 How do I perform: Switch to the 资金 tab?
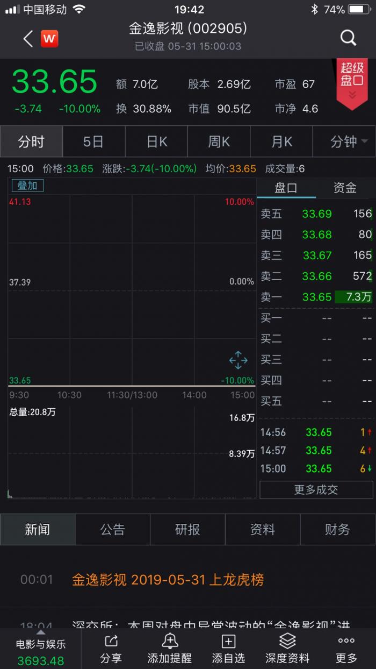(345, 188)
